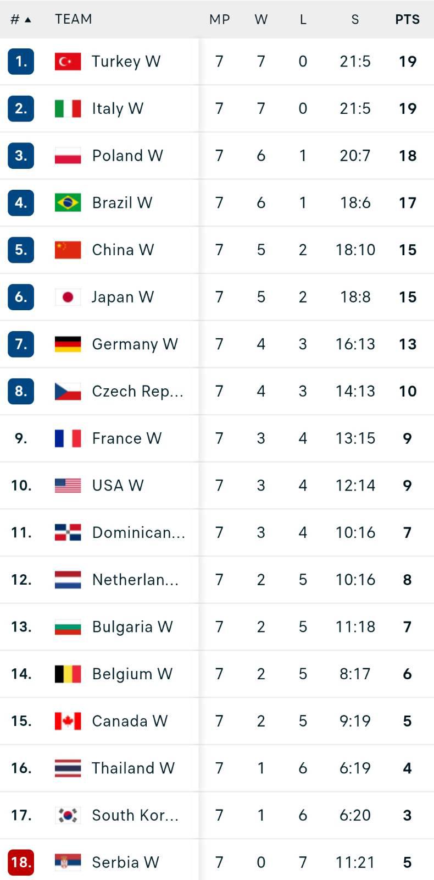The height and width of the screenshot is (880, 434).
Task: Click the Italy flag icon
Action: [68, 108]
